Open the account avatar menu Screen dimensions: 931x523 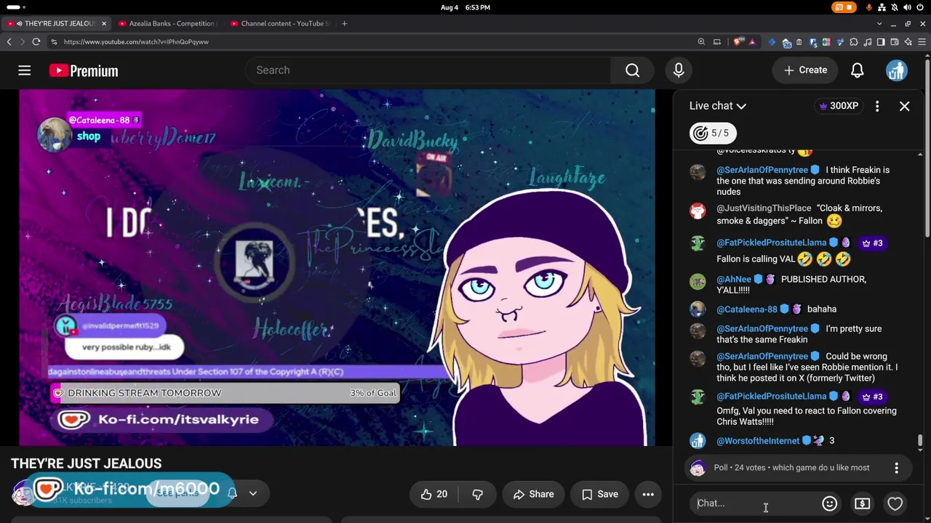[x=896, y=70]
